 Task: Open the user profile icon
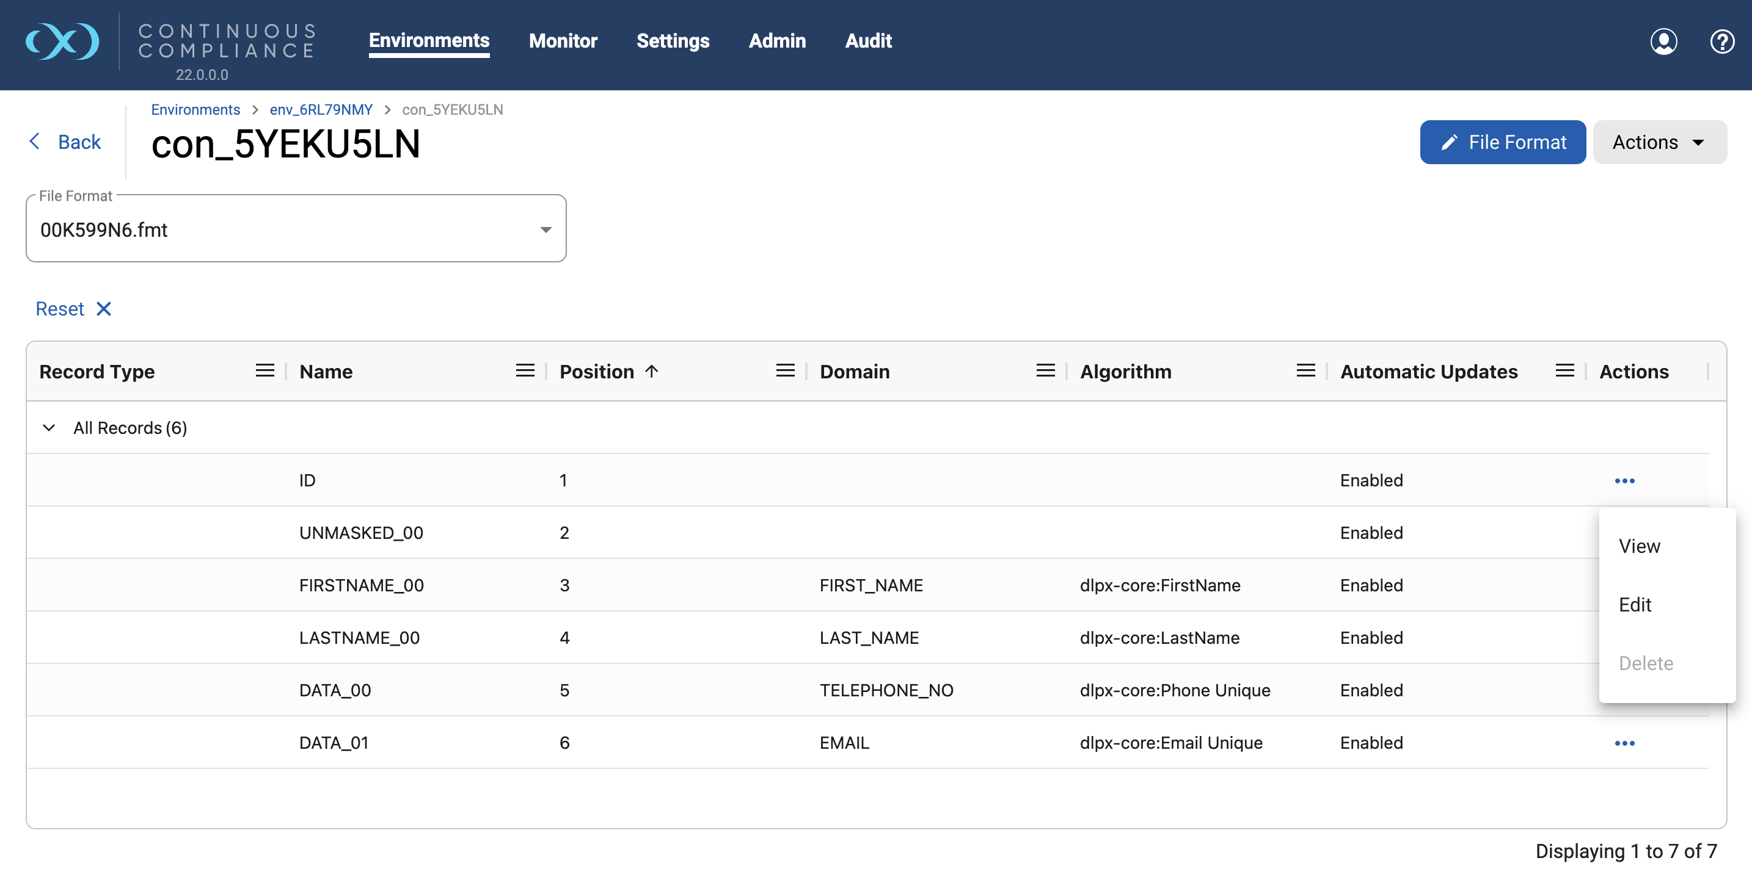pyautogui.click(x=1663, y=41)
